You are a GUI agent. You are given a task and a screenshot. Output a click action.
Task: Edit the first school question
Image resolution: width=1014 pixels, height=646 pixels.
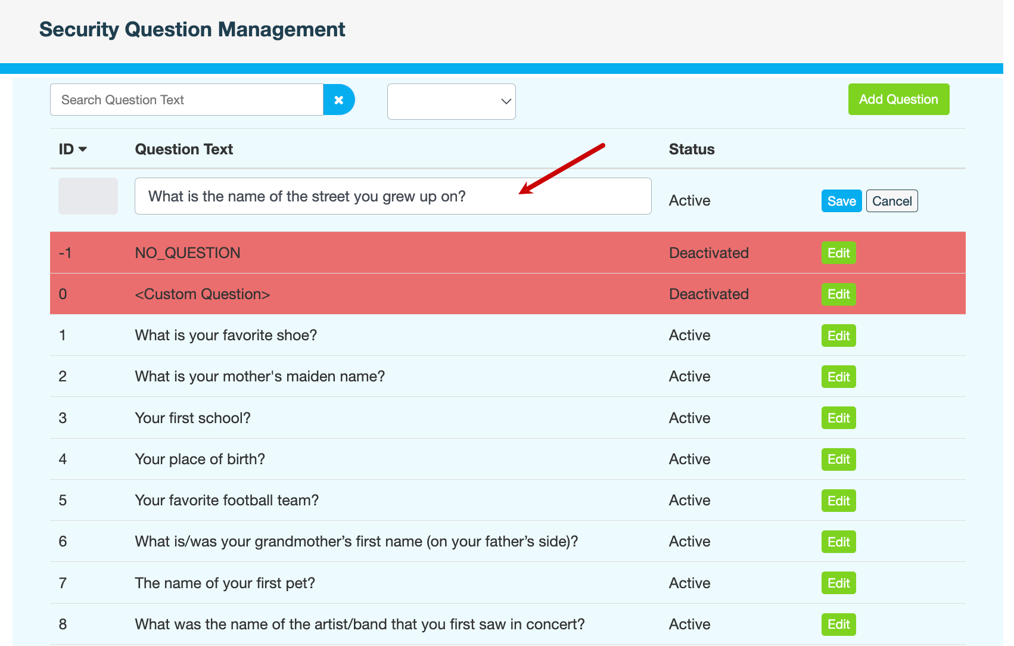[x=838, y=418]
